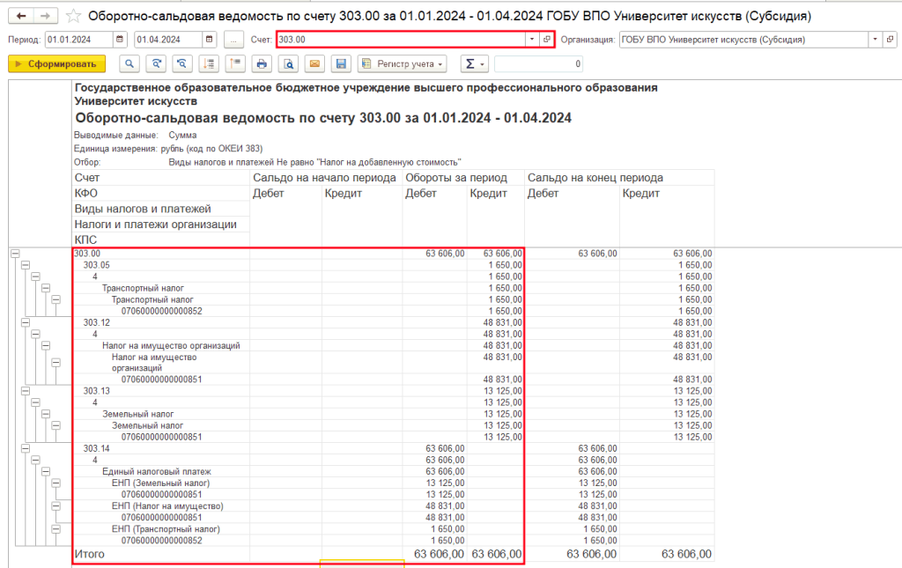The height and width of the screenshot is (568, 902).
Task: Save the report using the diskette icon
Action: point(341,63)
